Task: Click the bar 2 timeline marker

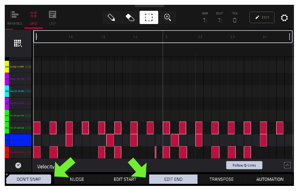Action: coord(166,37)
